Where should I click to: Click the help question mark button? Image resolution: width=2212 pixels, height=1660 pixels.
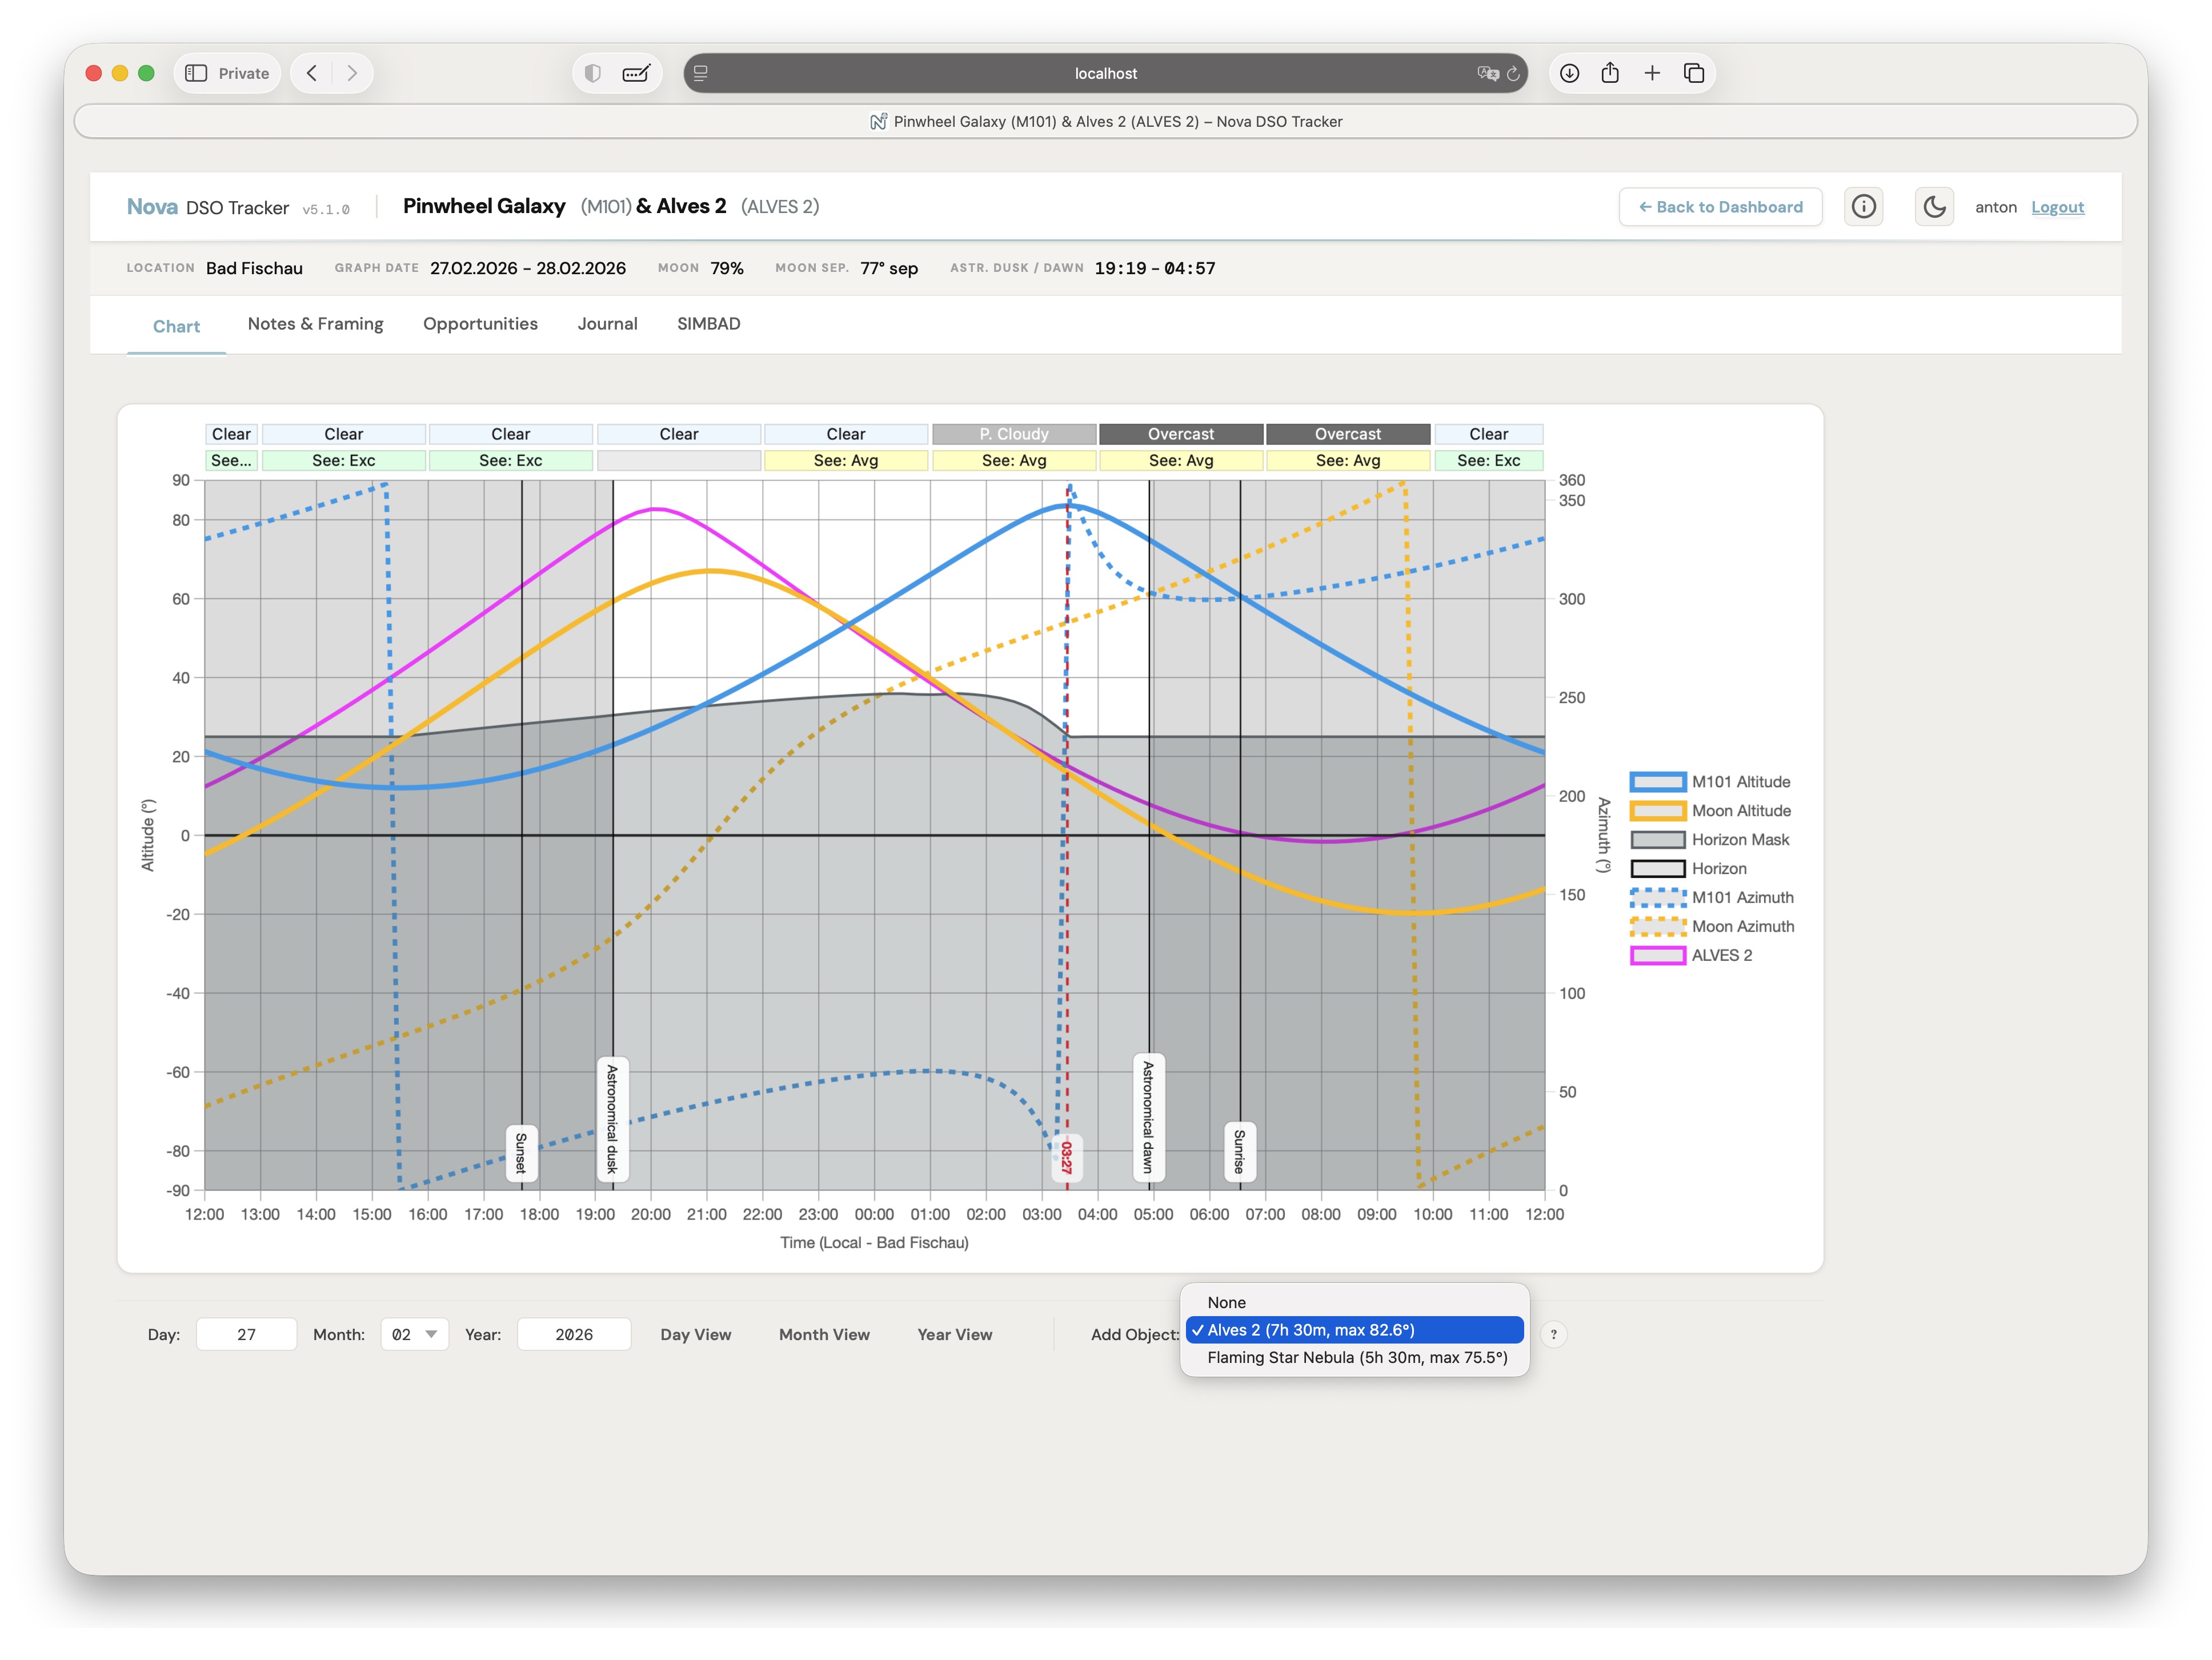click(x=1553, y=1334)
